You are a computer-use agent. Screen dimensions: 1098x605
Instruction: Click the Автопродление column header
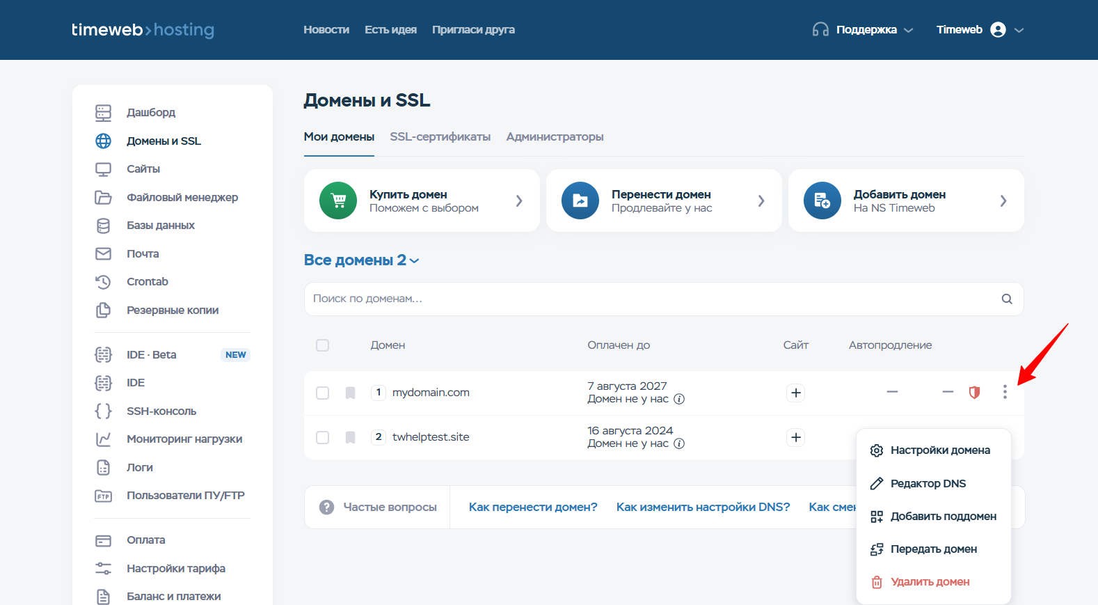click(x=890, y=345)
